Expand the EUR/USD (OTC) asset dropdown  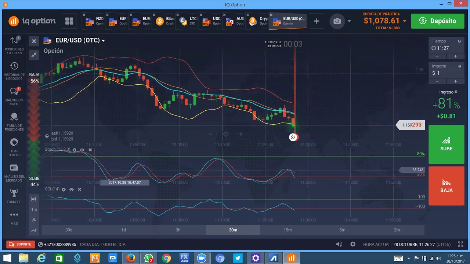[x=103, y=41]
